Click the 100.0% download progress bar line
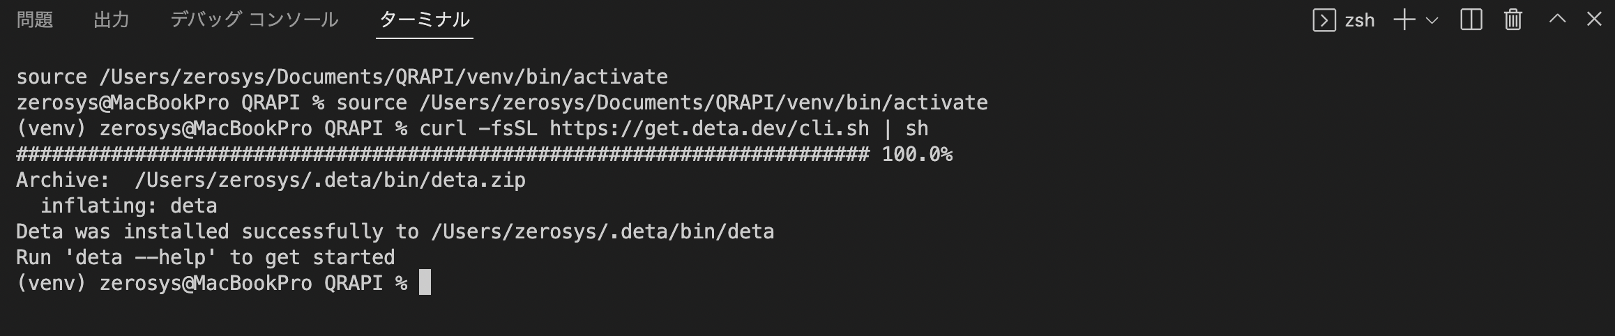 coord(484,154)
